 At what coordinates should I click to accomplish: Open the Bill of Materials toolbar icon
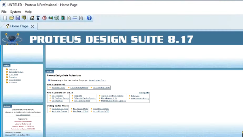pos(69,18)
